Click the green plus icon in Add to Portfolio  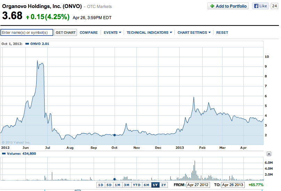click(212, 6)
